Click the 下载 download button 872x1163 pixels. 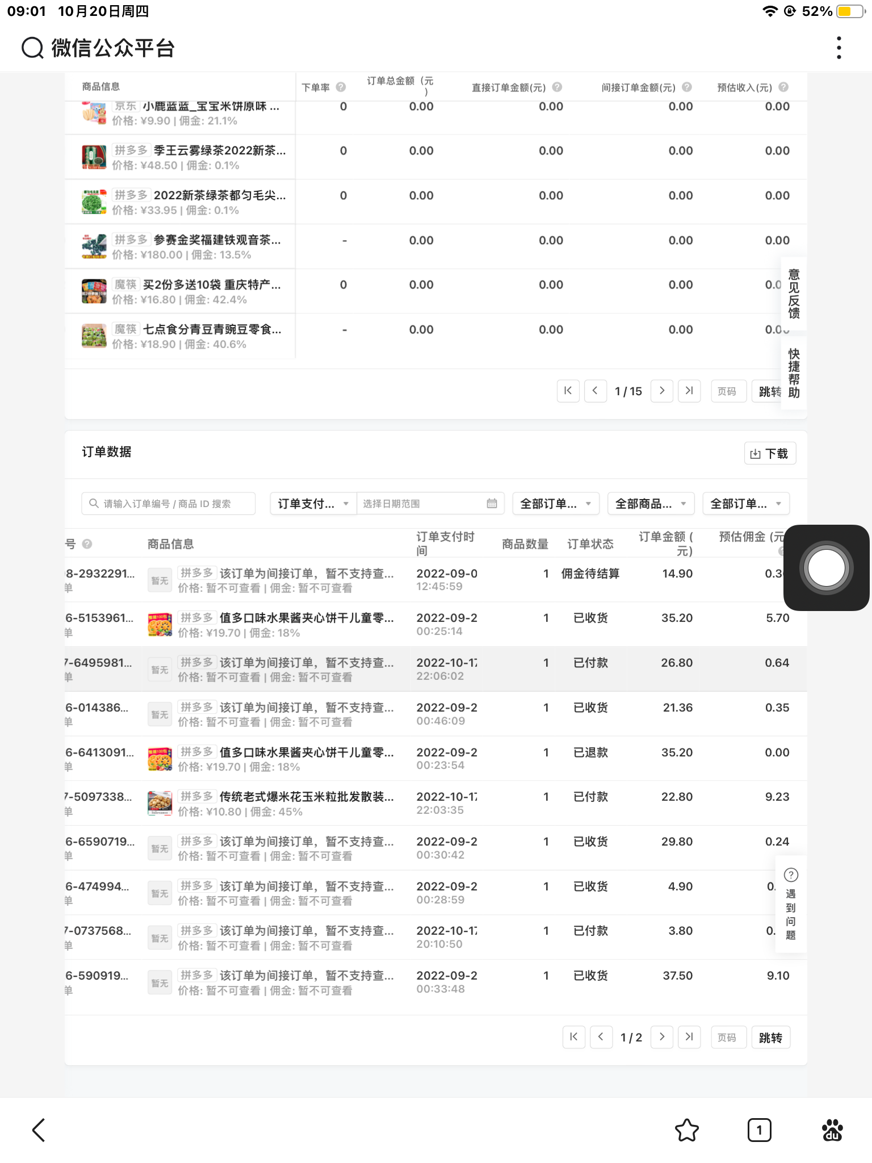point(770,453)
